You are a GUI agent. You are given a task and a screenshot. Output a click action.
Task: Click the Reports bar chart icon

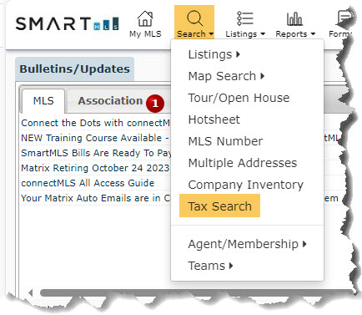(x=294, y=18)
